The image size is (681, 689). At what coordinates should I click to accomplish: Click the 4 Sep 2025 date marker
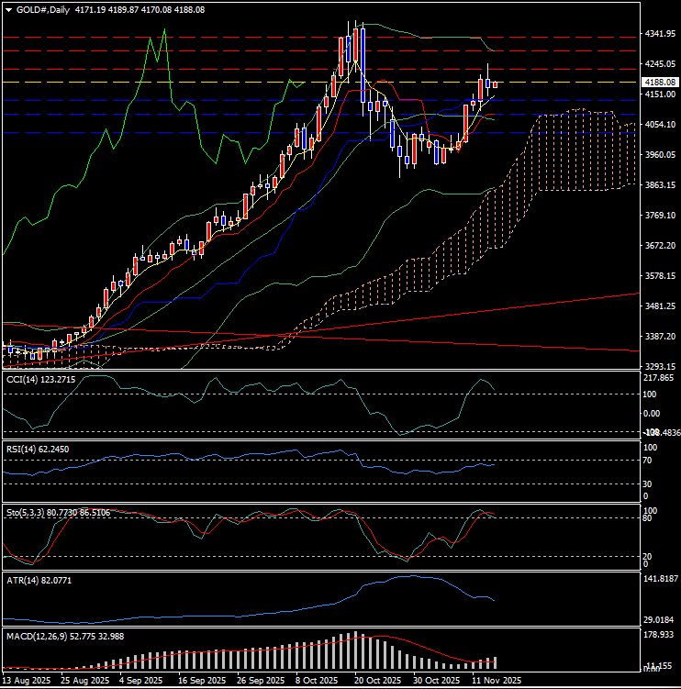144,681
